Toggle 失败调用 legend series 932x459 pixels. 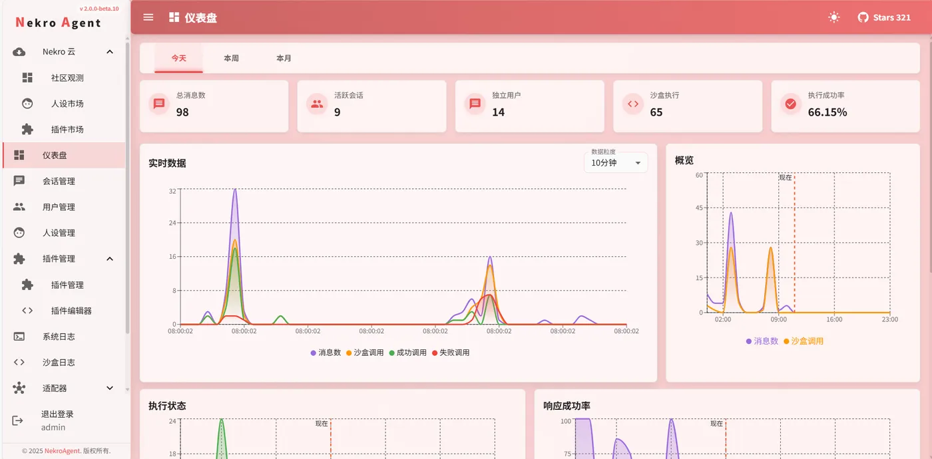(x=451, y=353)
